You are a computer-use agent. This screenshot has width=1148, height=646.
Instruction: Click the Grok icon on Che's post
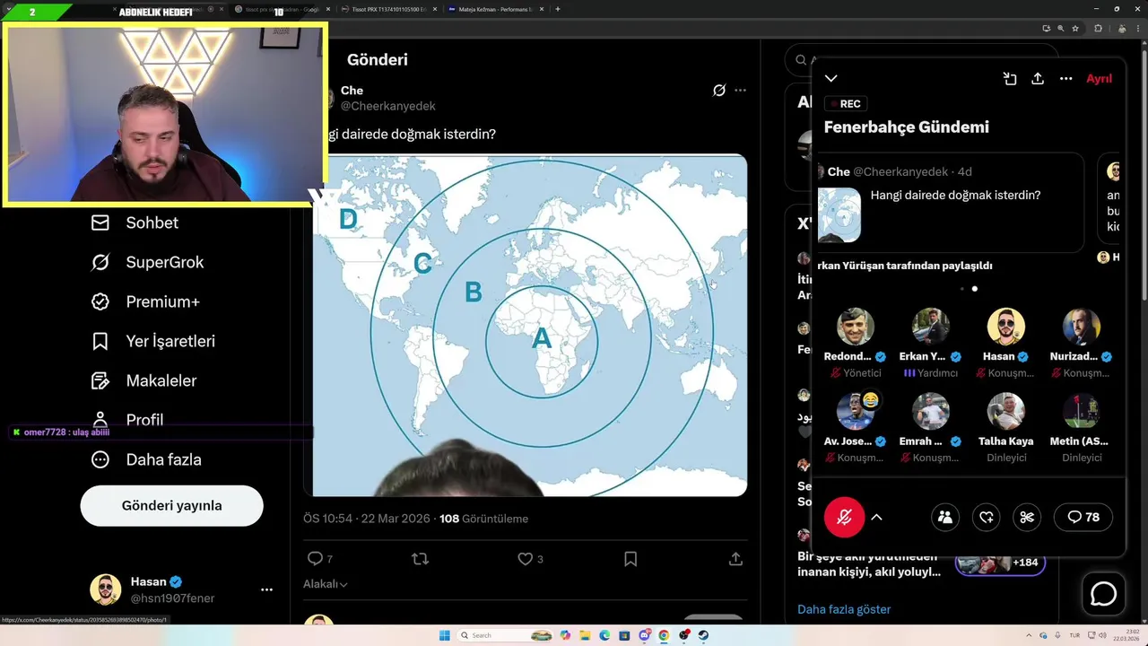718,90
